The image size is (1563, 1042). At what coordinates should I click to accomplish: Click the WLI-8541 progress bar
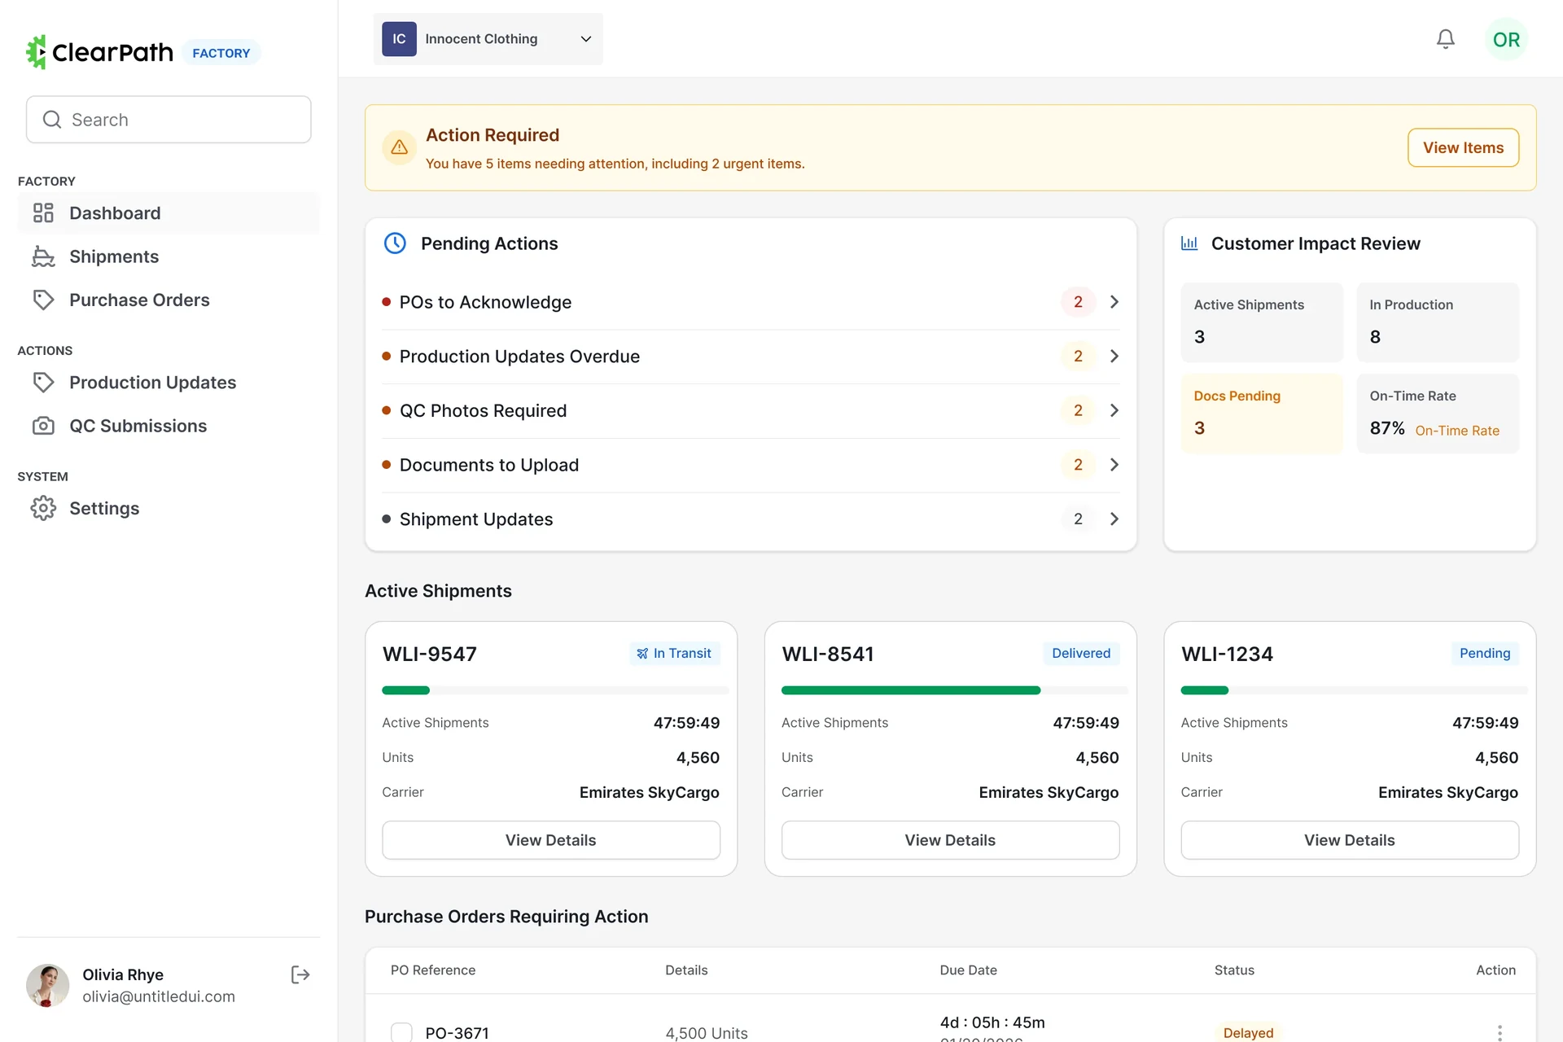pos(954,690)
